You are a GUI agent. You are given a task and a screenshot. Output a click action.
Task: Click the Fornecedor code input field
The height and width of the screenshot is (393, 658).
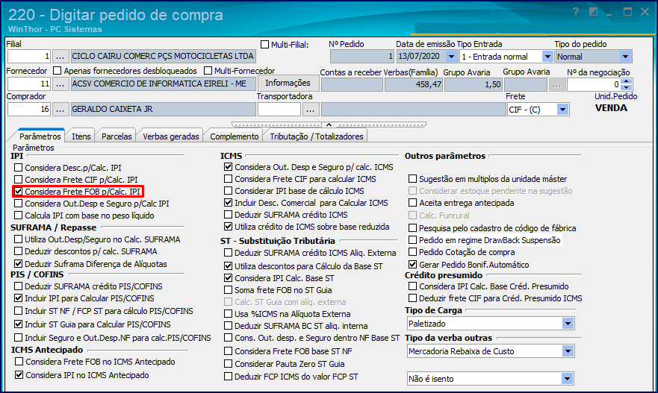pyautogui.click(x=29, y=84)
